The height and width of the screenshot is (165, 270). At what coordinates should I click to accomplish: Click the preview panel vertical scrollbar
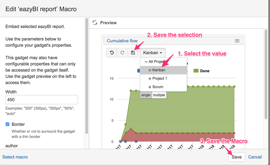pyautogui.click(x=266, y=74)
